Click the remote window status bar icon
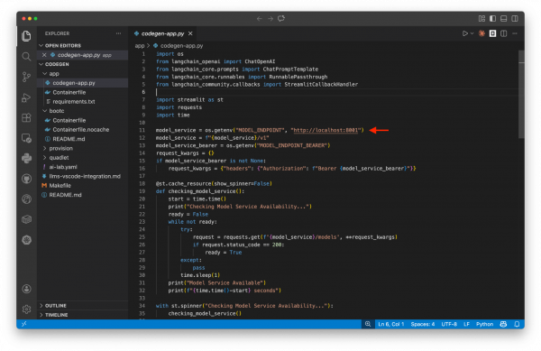 point(24,324)
